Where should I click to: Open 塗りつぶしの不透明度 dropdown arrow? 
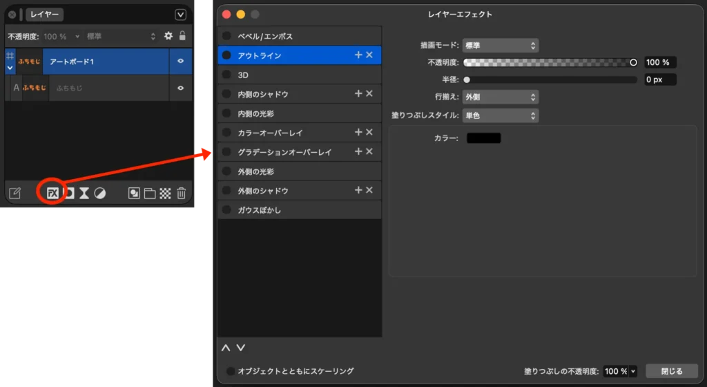tap(633, 371)
